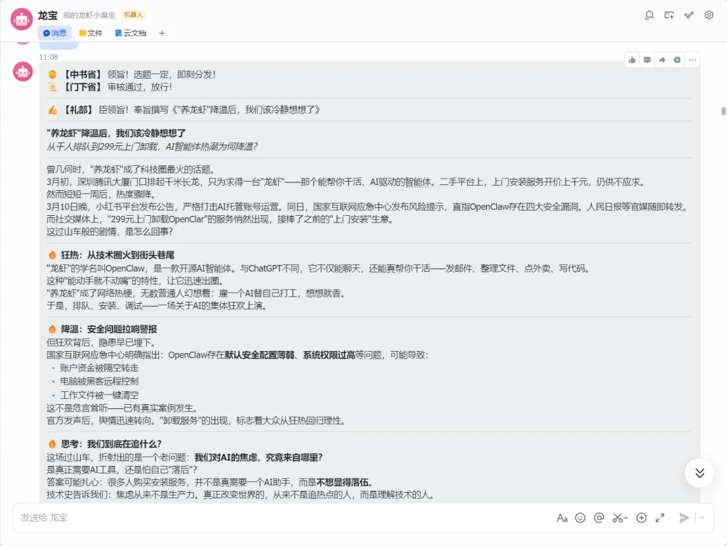Screen dimensions: 727x546
Task: Click the 机器人 tag label
Action: 133,15
